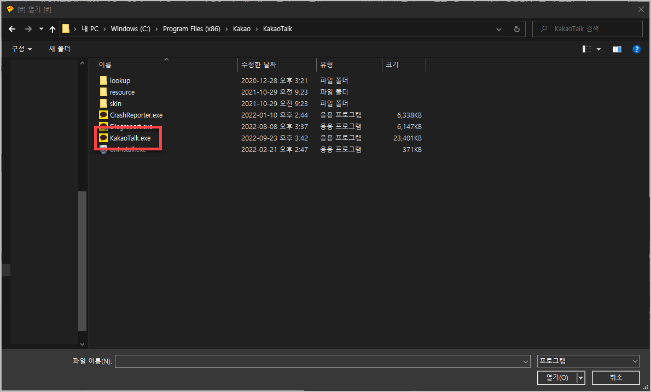The image size is (651, 392).
Task: Select Kakao in the breadcrumb path
Action: pos(242,28)
